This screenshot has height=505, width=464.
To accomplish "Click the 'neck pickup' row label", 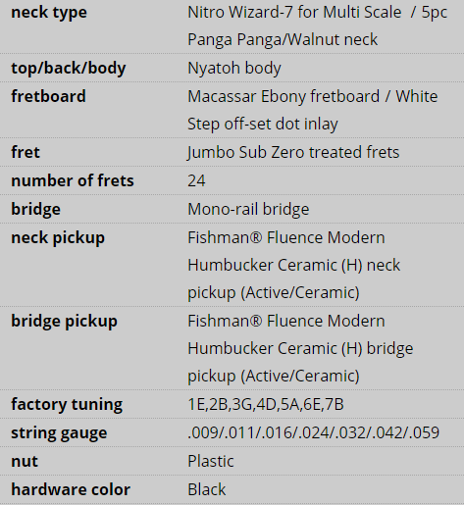I will coord(58,237).
